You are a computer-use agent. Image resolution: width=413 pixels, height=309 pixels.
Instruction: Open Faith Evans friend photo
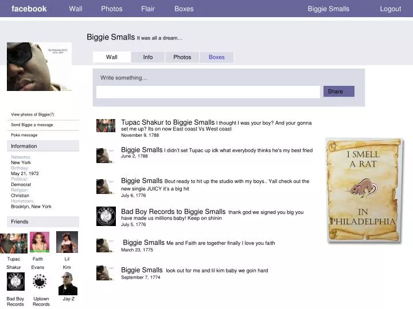click(x=40, y=241)
